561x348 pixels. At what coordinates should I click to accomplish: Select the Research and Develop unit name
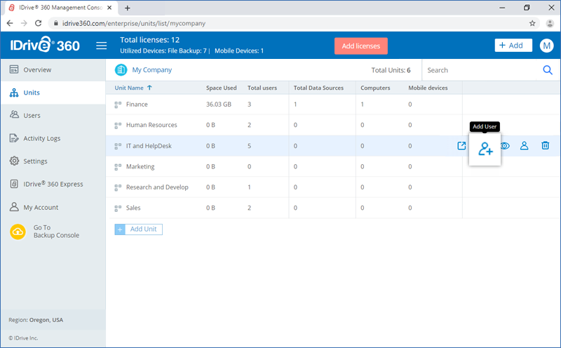(x=157, y=187)
